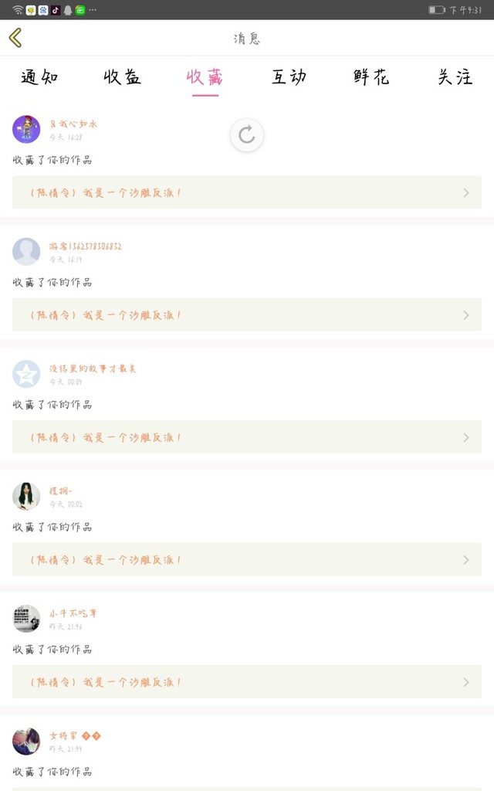Open the TikTok icon in status bar
This screenshot has height=791, width=494.
(56, 10)
